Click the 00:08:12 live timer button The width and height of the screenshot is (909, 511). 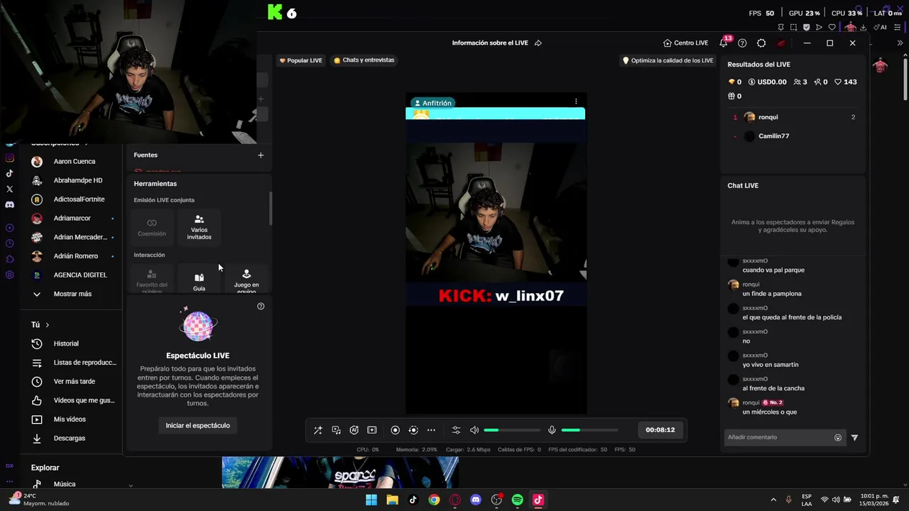(660, 429)
